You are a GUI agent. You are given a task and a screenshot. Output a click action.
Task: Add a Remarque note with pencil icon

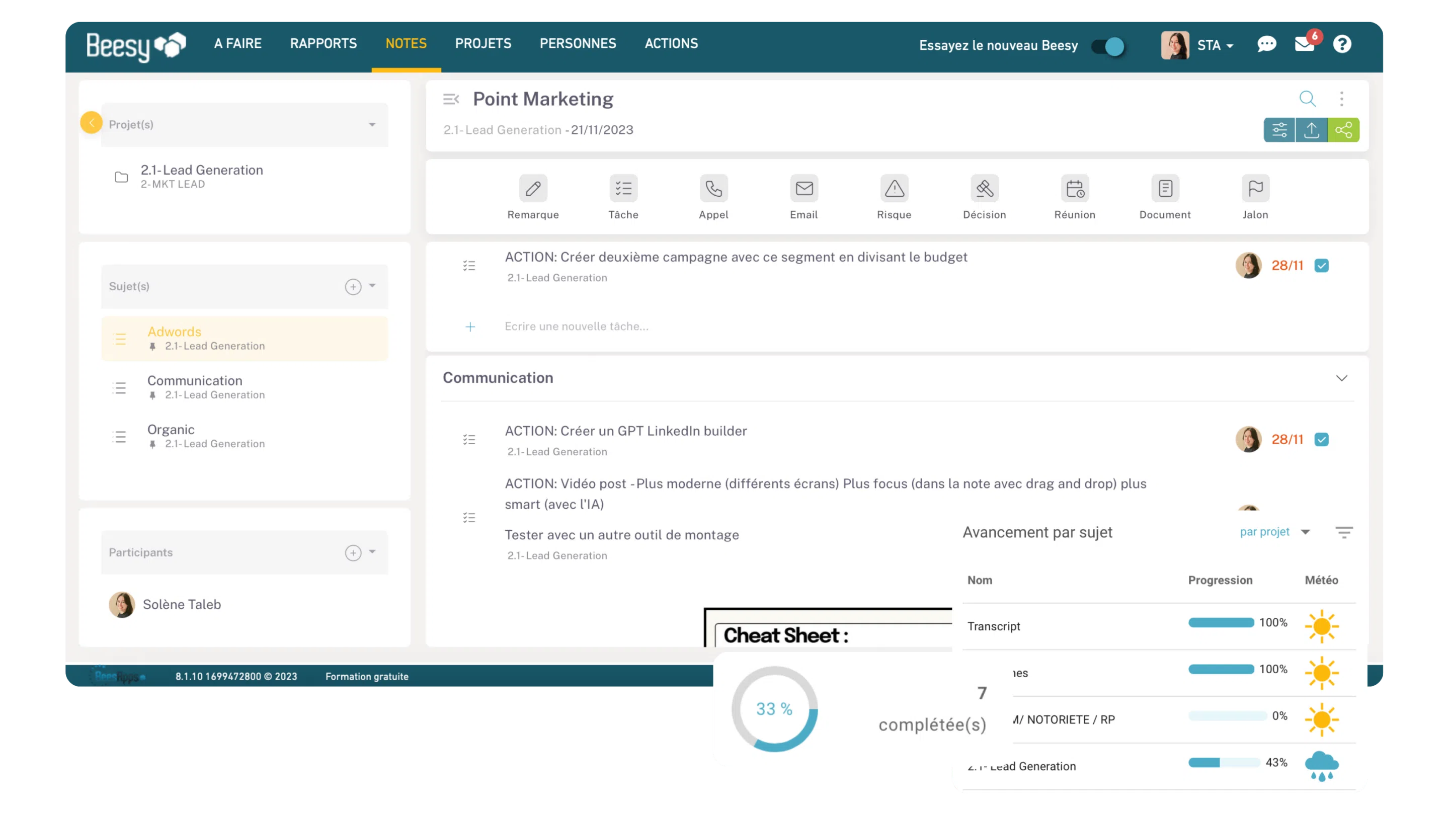533,189
